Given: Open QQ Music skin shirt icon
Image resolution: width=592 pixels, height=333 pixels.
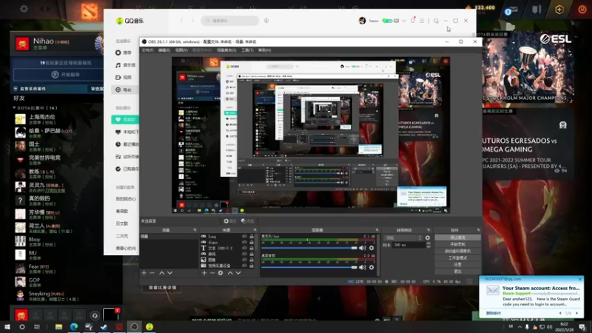Looking at the screenshot, I should click(x=413, y=21).
